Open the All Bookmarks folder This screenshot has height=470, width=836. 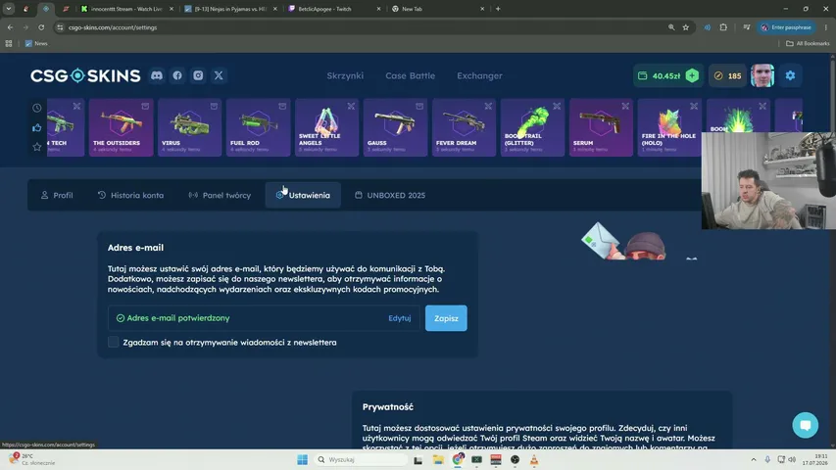point(808,44)
